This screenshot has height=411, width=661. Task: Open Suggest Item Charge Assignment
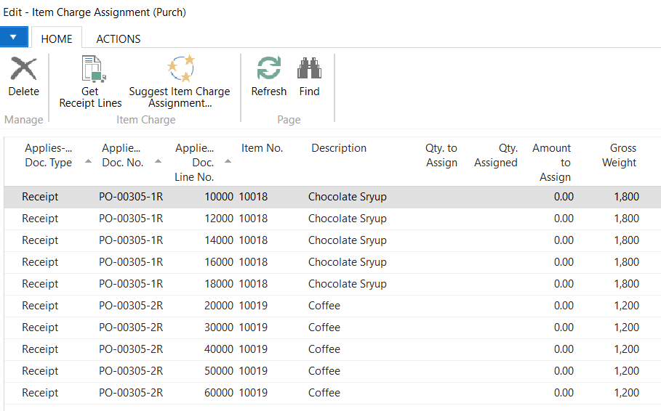[180, 70]
